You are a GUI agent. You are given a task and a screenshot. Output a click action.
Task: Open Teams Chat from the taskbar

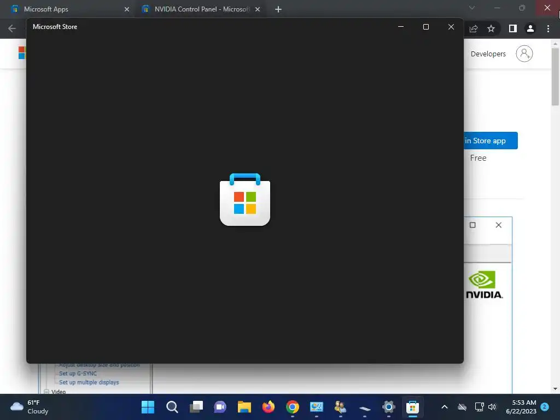coord(220,407)
